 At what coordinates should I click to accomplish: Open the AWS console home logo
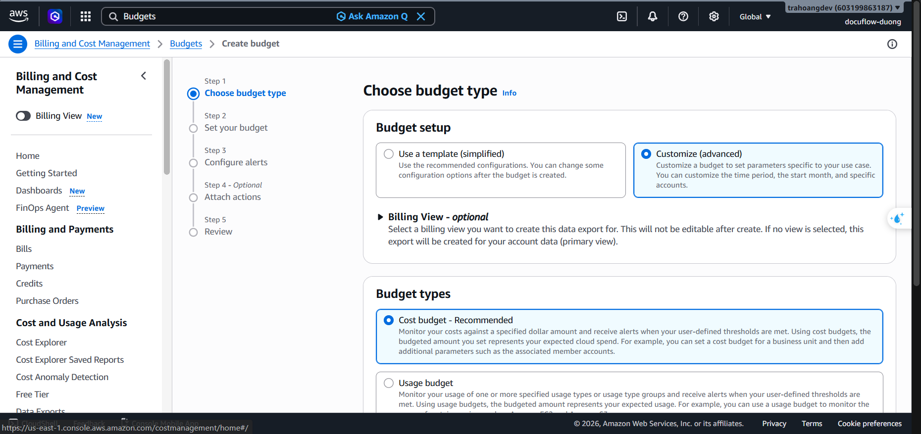point(19,16)
